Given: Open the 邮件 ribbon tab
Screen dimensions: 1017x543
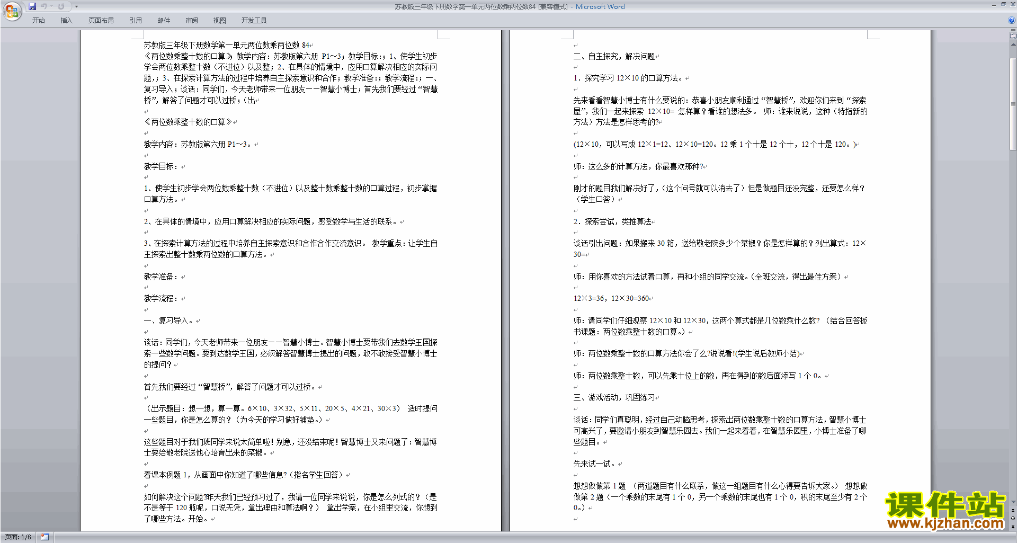Looking at the screenshot, I should 164,21.
